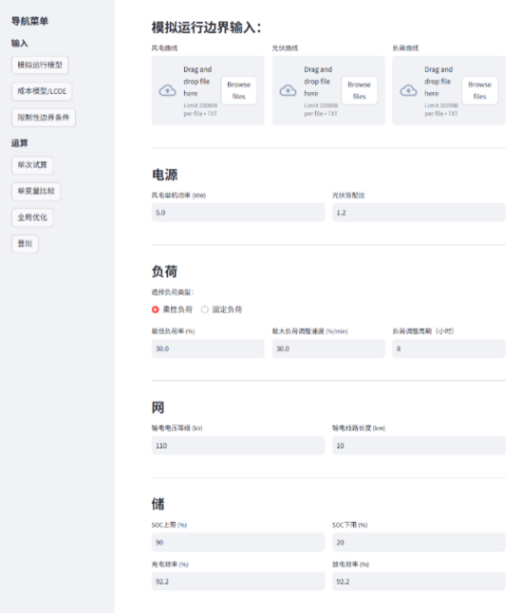
Task: Click cloud upload icon under 光伏曲线
Action: tap(288, 90)
